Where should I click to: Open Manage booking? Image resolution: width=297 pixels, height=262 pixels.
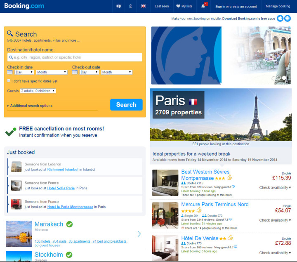tap(278, 6)
